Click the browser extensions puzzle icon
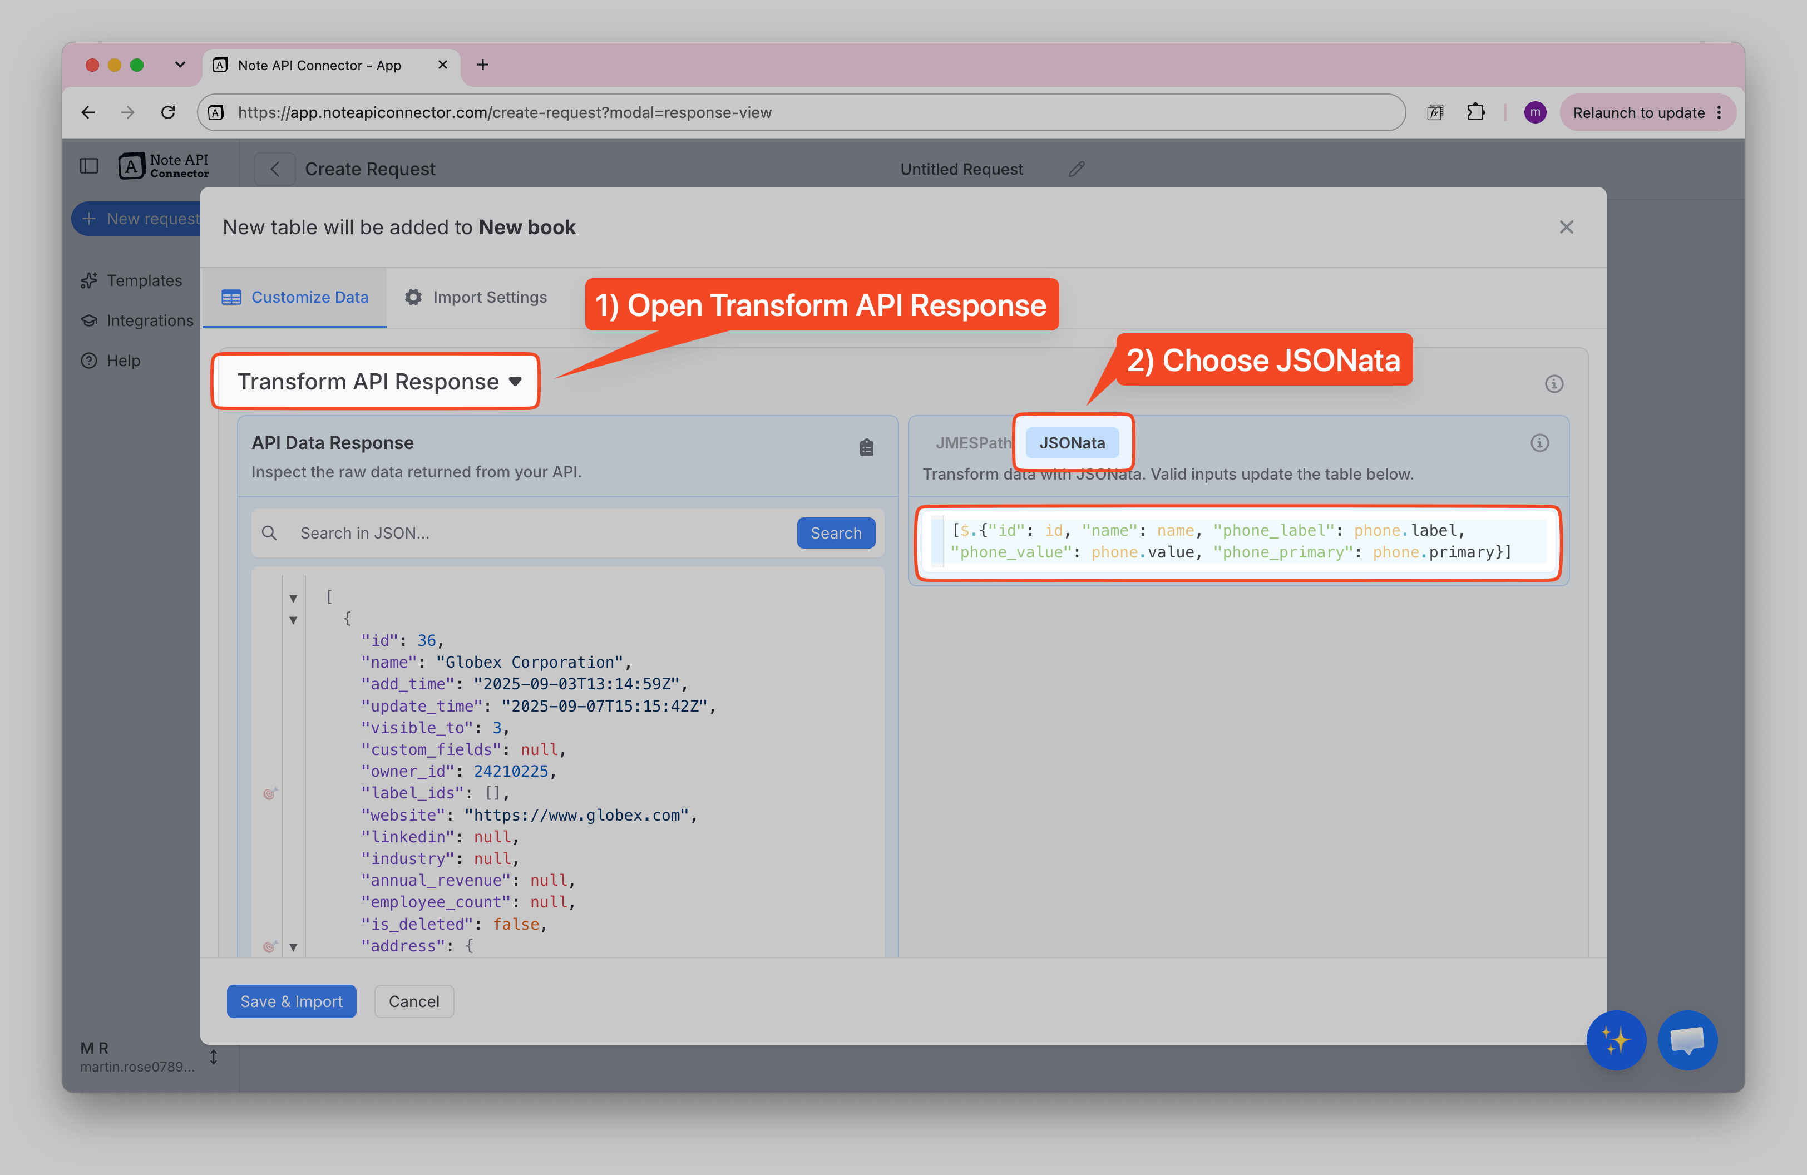The height and width of the screenshot is (1175, 1807). click(1475, 112)
